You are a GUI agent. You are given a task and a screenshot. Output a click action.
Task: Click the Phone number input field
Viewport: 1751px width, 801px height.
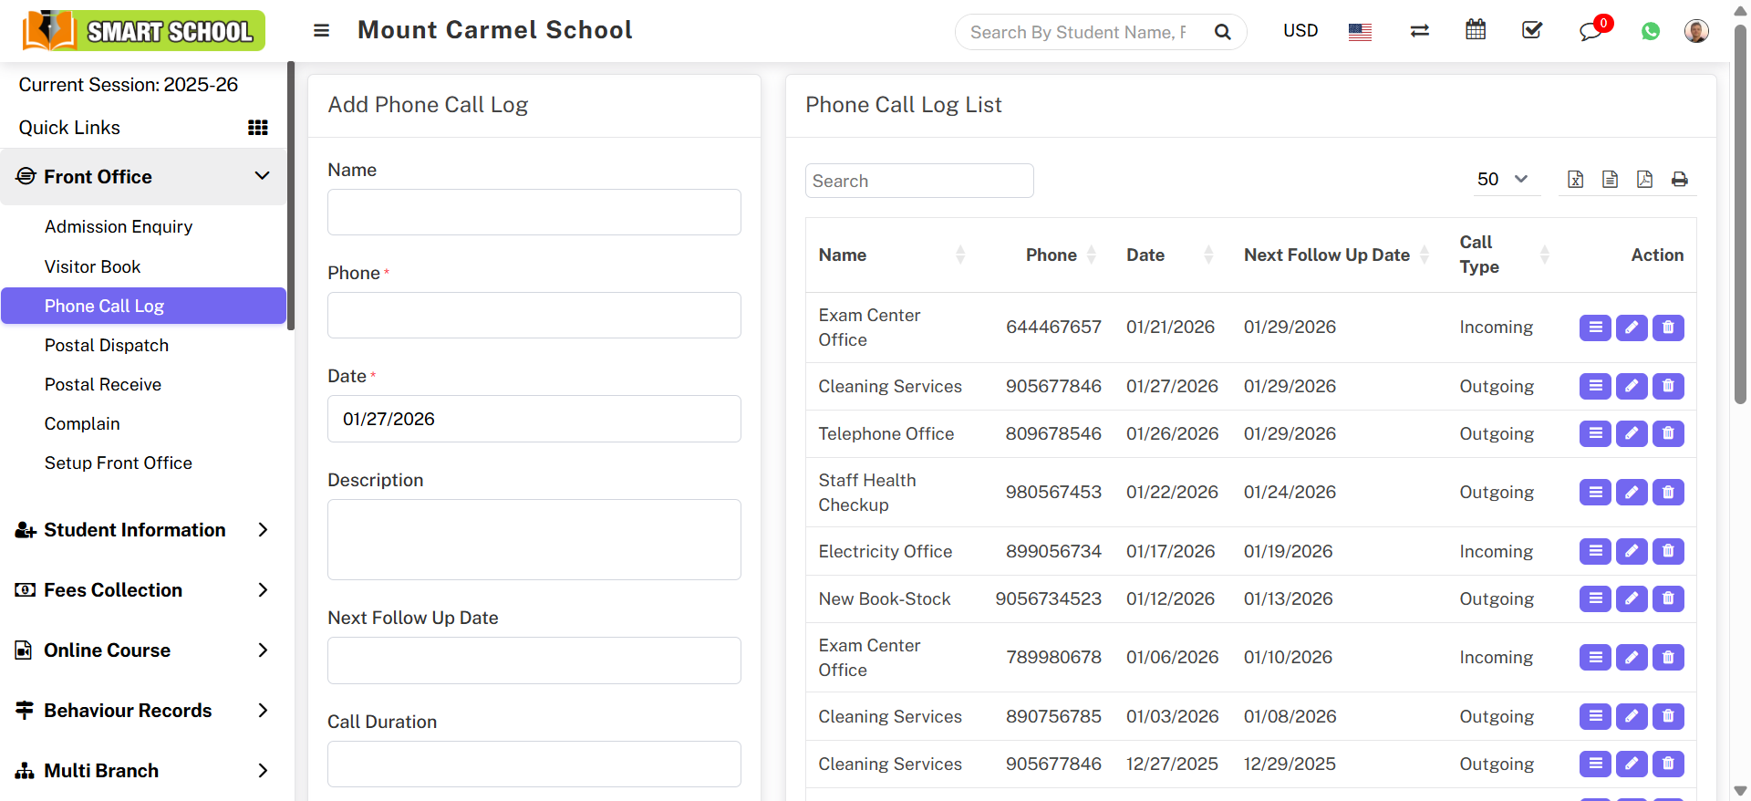(x=534, y=316)
